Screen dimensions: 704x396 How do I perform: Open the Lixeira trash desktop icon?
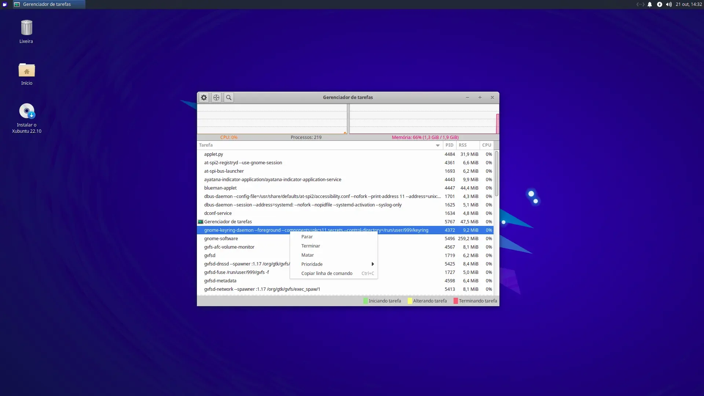coord(26,32)
